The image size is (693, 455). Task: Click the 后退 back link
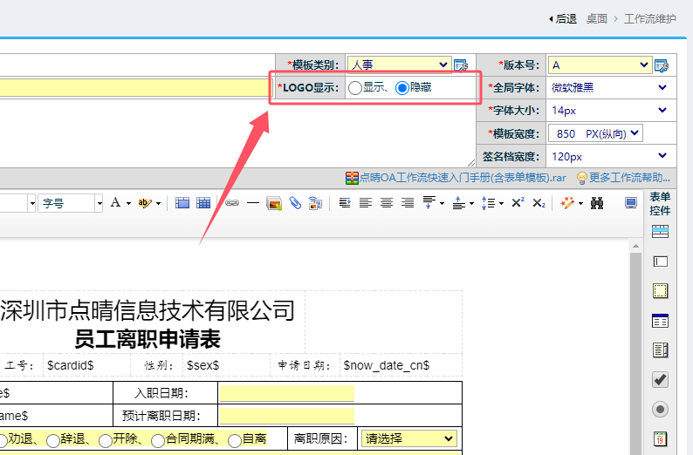tap(563, 18)
